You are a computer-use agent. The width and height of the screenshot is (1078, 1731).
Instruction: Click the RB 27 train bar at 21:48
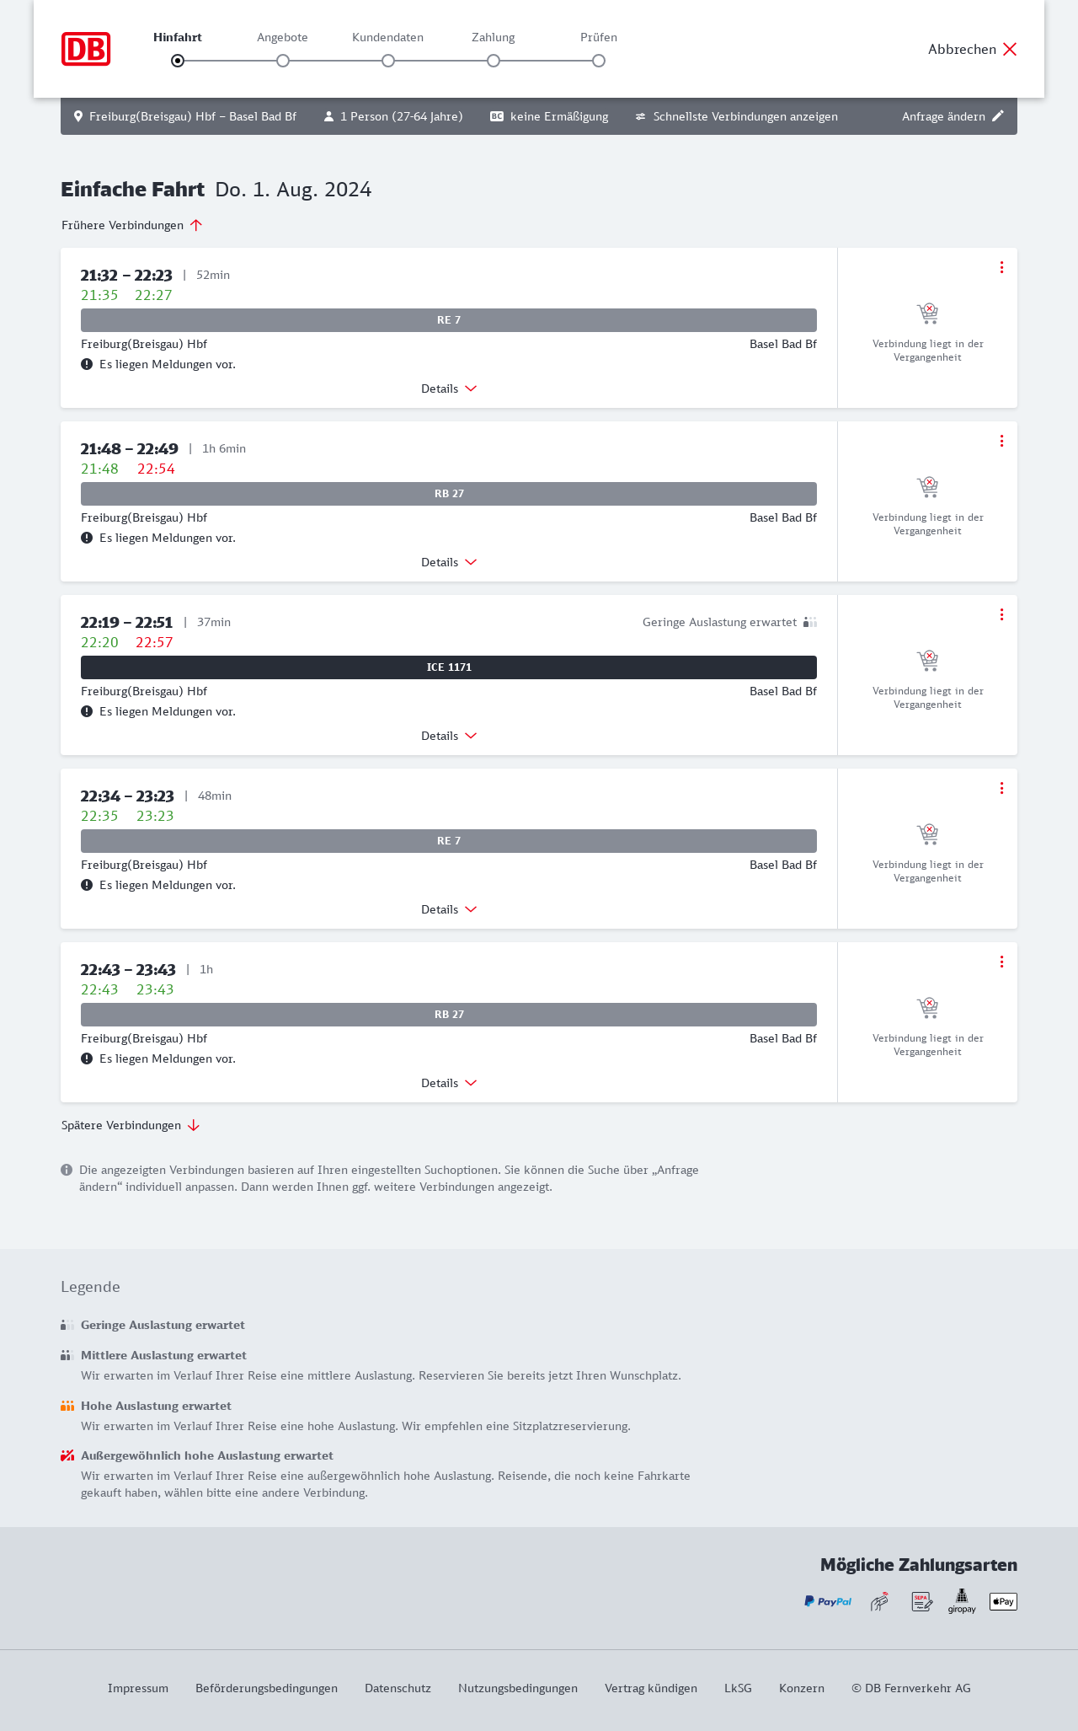coord(449,494)
